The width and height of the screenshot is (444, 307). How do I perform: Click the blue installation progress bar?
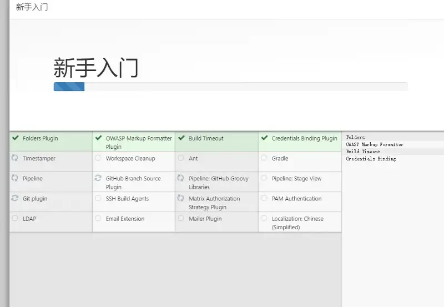point(69,87)
